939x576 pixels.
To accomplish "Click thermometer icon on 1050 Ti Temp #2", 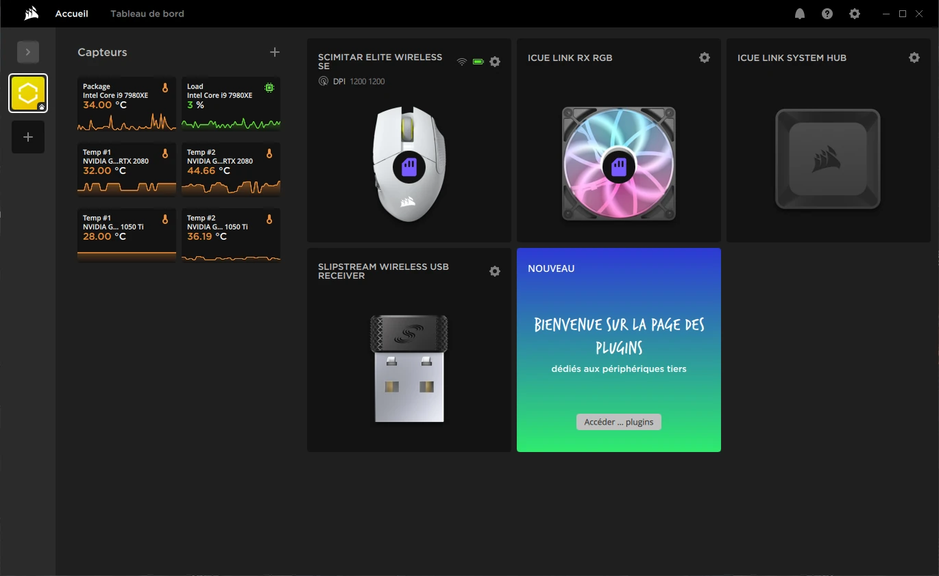I will (269, 219).
